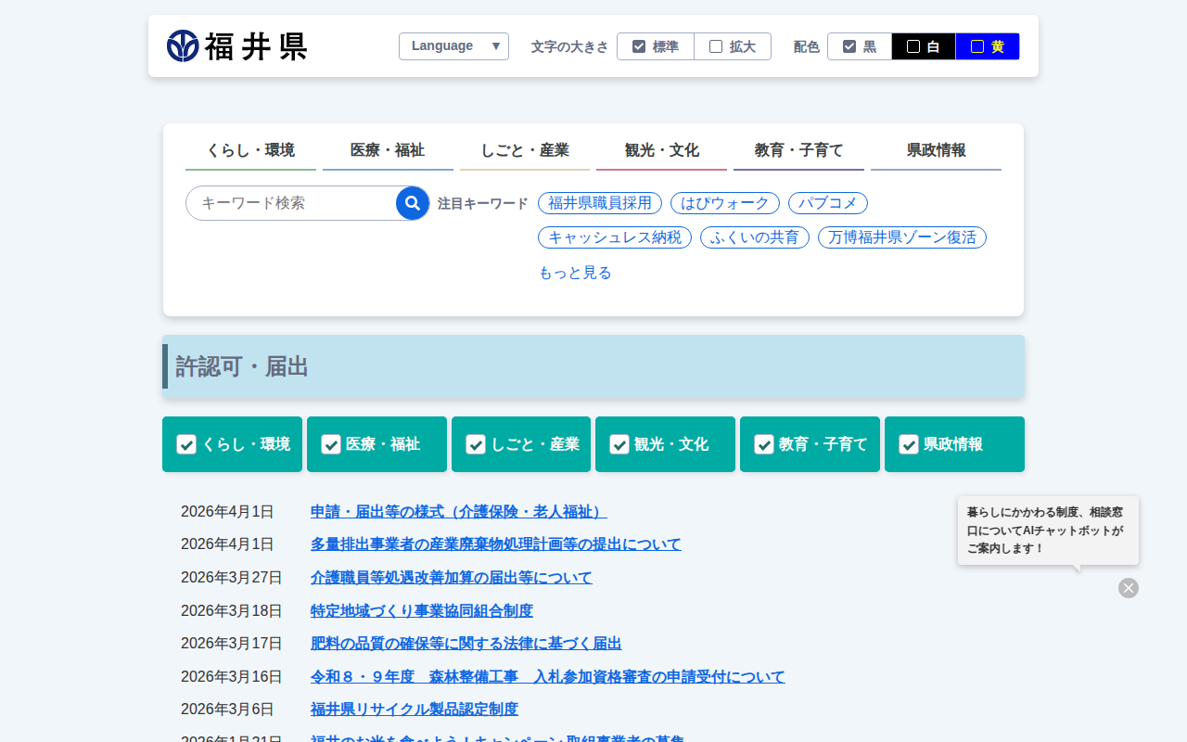Click the 福井県職員採用 keyword tag

coord(600,203)
